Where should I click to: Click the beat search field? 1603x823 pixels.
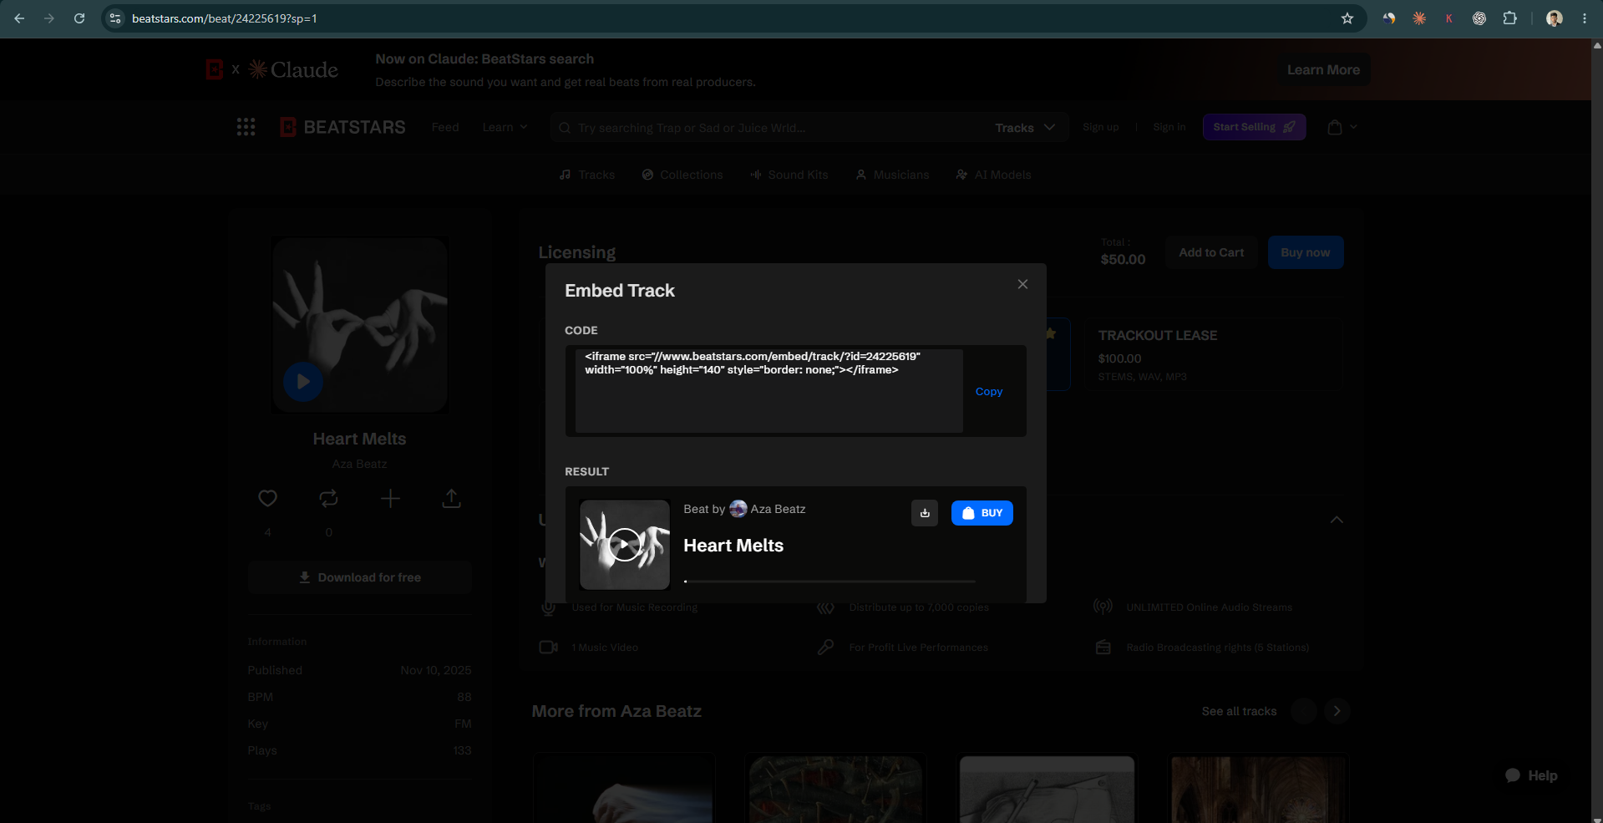(x=769, y=128)
